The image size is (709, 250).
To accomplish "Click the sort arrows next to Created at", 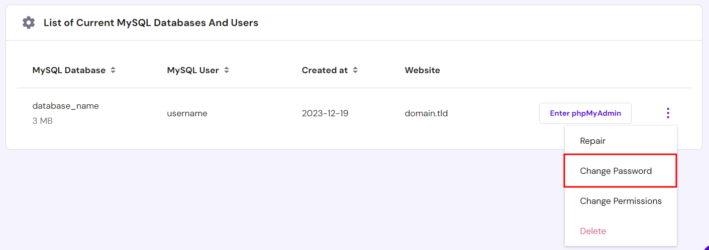I will 355,71.
